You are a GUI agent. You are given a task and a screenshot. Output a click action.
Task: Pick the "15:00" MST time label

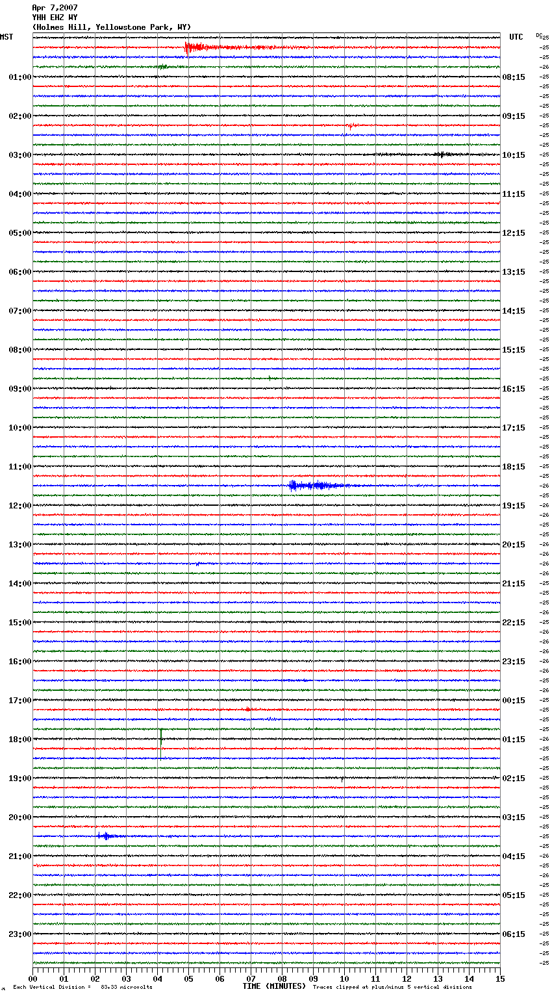[x=20, y=623]
